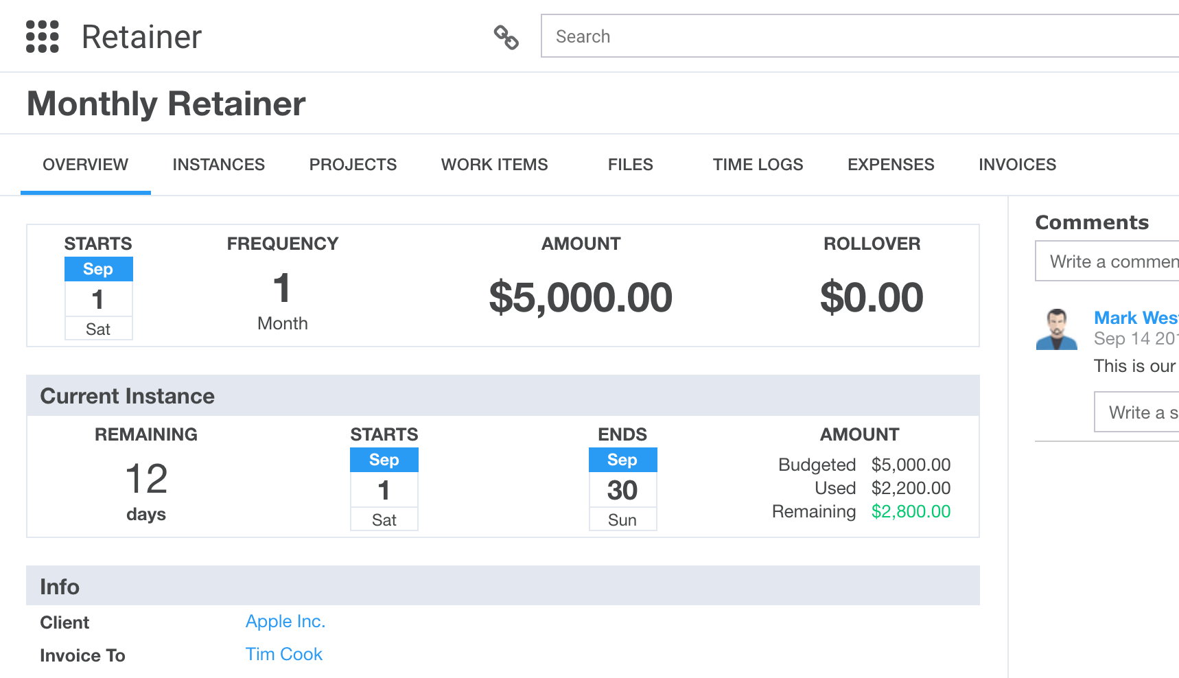1179x678 pixels.
Task: Select the Overview tab
Action: click(85, 165)
